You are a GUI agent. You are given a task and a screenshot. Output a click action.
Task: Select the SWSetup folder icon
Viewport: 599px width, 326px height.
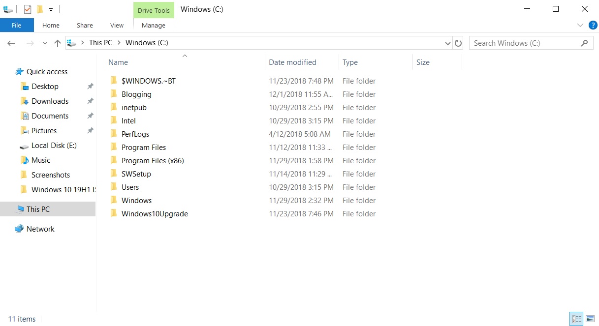(114, 174)
